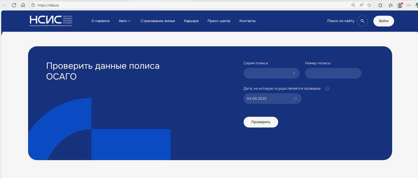Open calendar icon in date field
This screenshot has height=178, width=418.
[295, 99]
